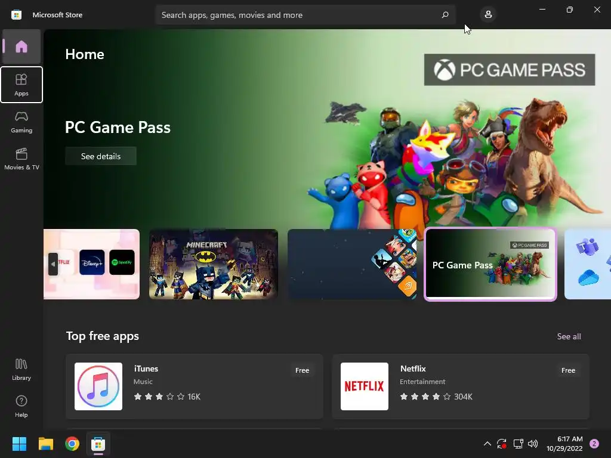611x458 pixels.
Task: Click See all for Top free apps
Action: click(569, 336)
